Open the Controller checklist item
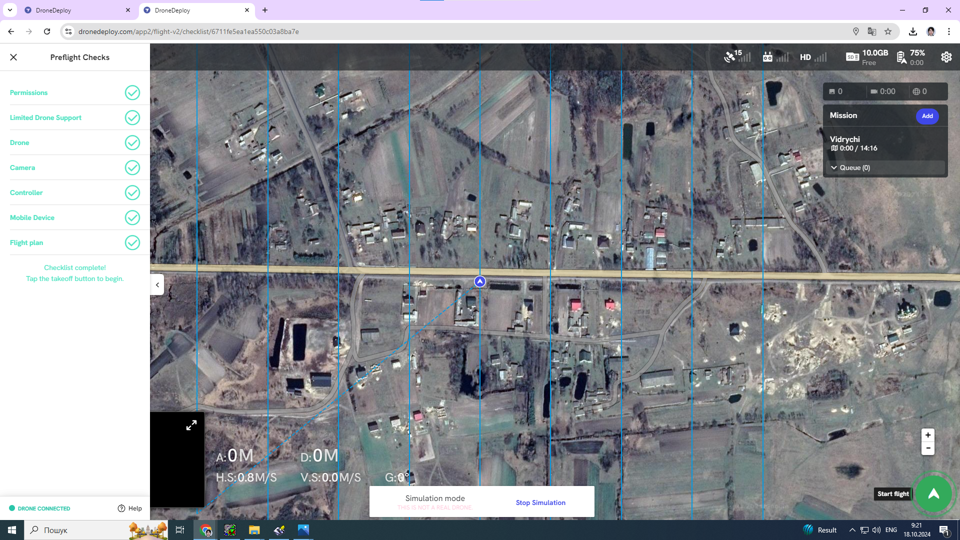This screenshot has width=960, height=540. pyautogui.click(x=26, y=192)
